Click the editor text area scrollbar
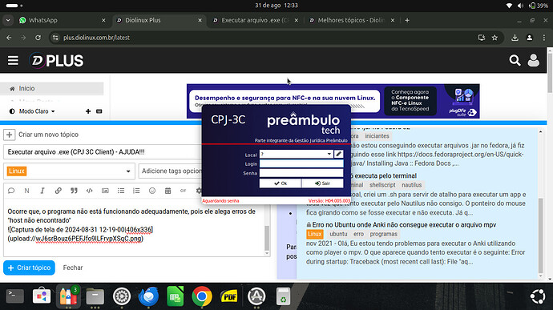The image size is (553, 310). point(267,237)
